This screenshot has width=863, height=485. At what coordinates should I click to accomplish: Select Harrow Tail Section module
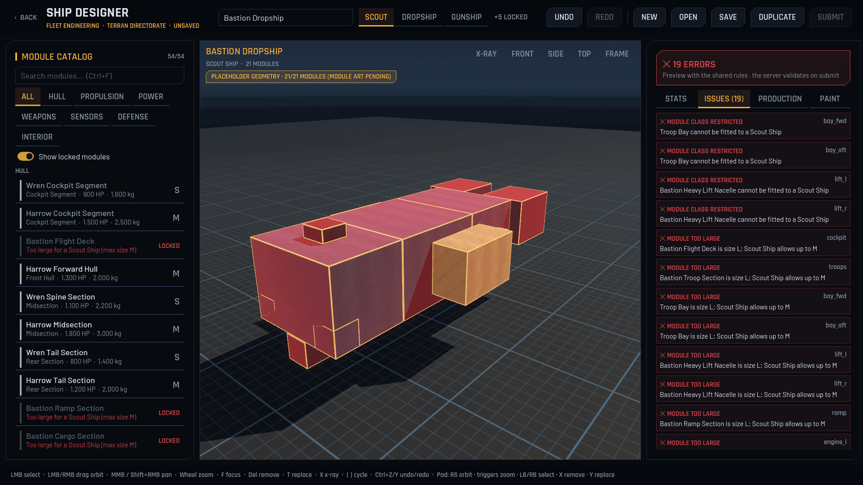click(100, 385)
